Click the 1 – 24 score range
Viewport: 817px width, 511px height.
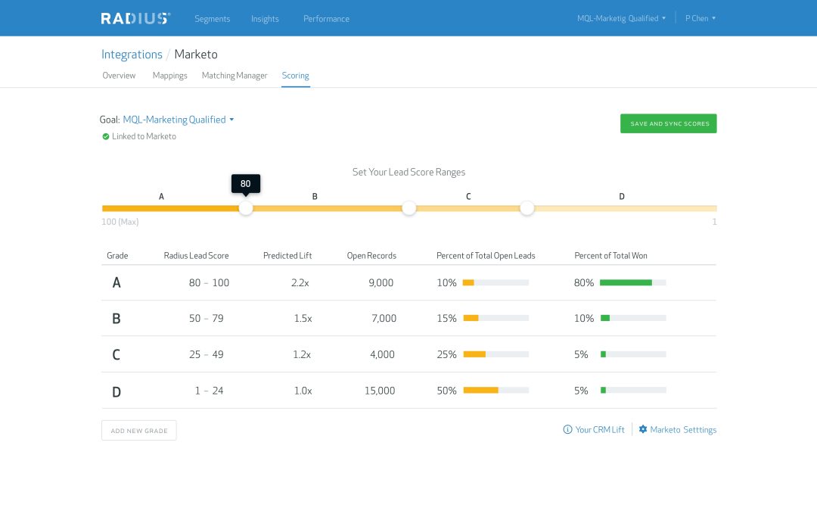coord(209,391)
